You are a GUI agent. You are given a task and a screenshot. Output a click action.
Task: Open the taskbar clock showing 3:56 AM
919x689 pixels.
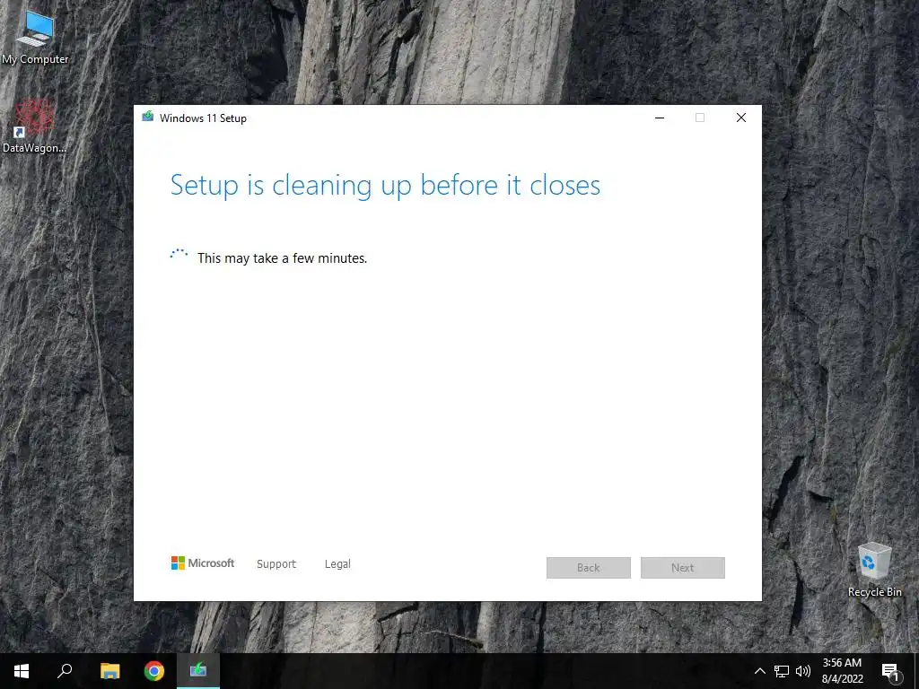coord(842,671)
